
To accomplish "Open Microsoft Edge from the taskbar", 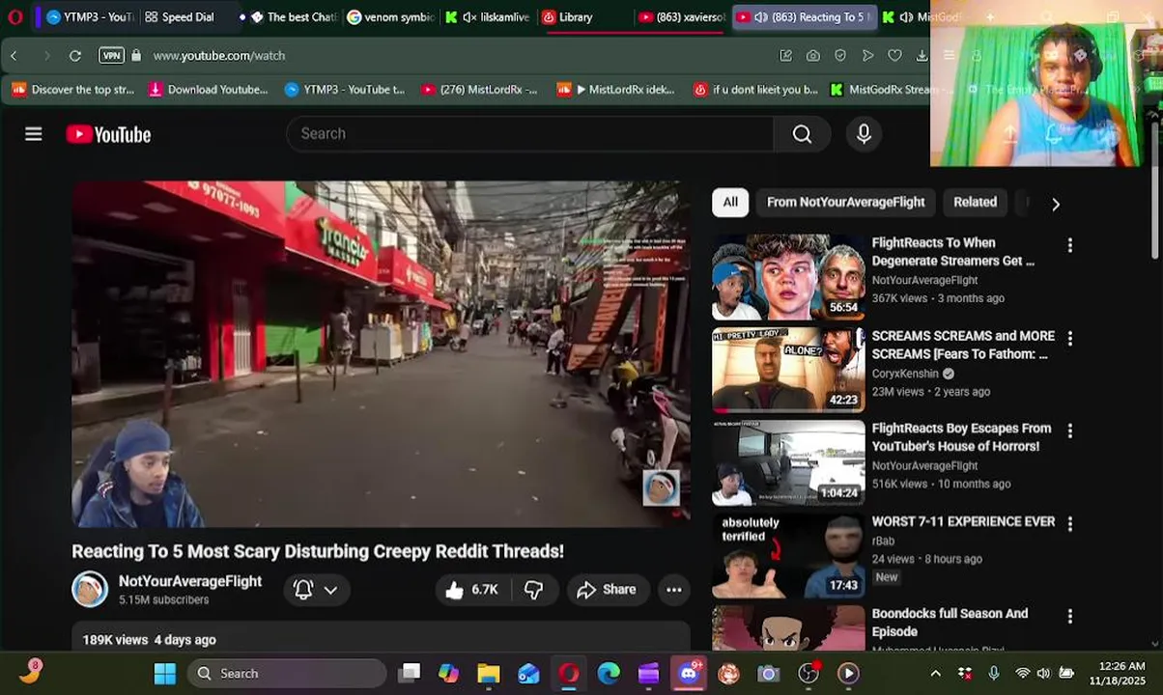I will (609, 674).
